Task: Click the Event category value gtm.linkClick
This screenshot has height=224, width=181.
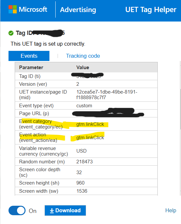Action: [90, 124]
